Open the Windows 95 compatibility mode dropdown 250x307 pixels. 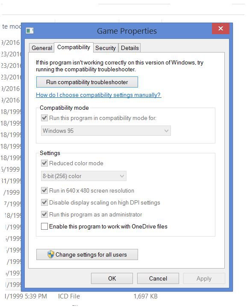click(106, 131)
